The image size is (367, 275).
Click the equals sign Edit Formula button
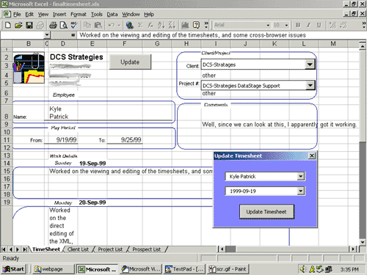tap(73, 35)
